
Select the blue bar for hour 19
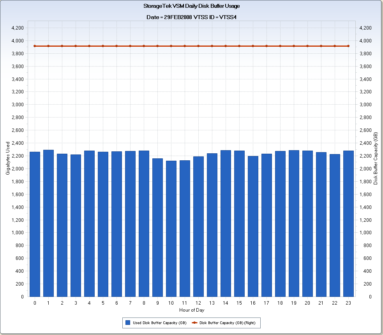[x=294, y=223]
